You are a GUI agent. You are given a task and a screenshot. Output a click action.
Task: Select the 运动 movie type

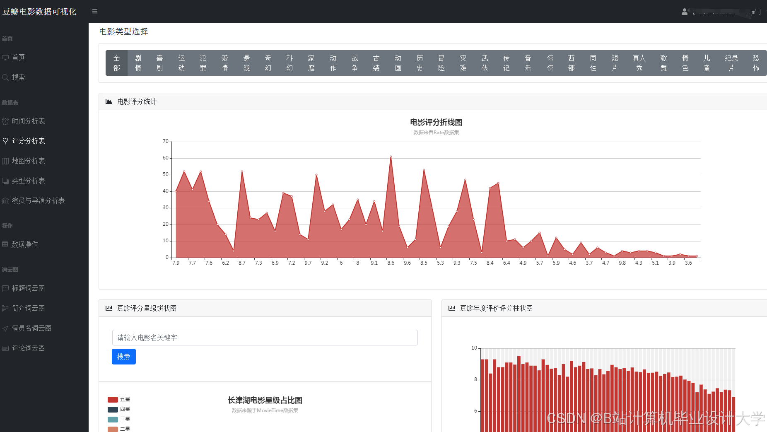(181, 63)
